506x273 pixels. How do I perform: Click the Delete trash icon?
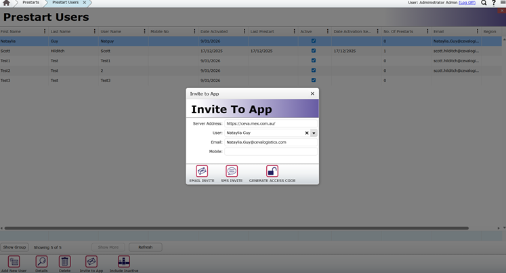tap(64, 261)
